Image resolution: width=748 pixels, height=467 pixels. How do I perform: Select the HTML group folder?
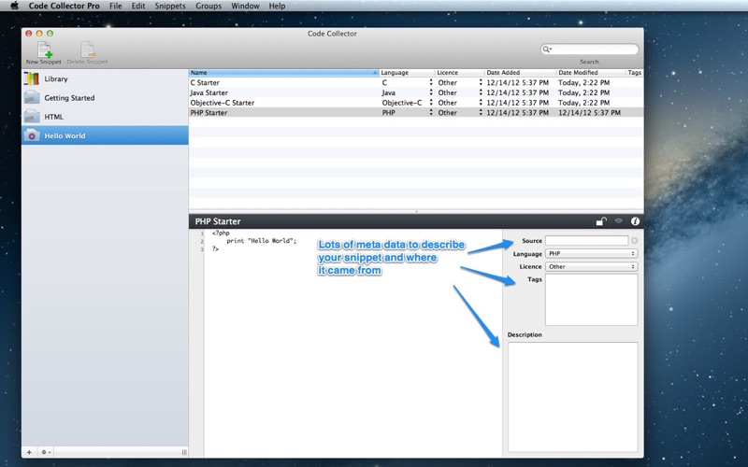point(105,117)
